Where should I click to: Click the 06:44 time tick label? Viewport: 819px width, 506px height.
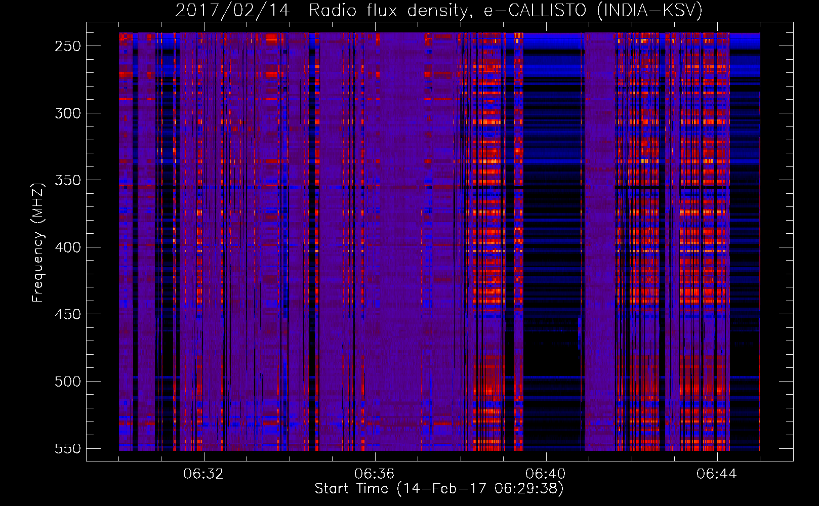coord(717,474)
